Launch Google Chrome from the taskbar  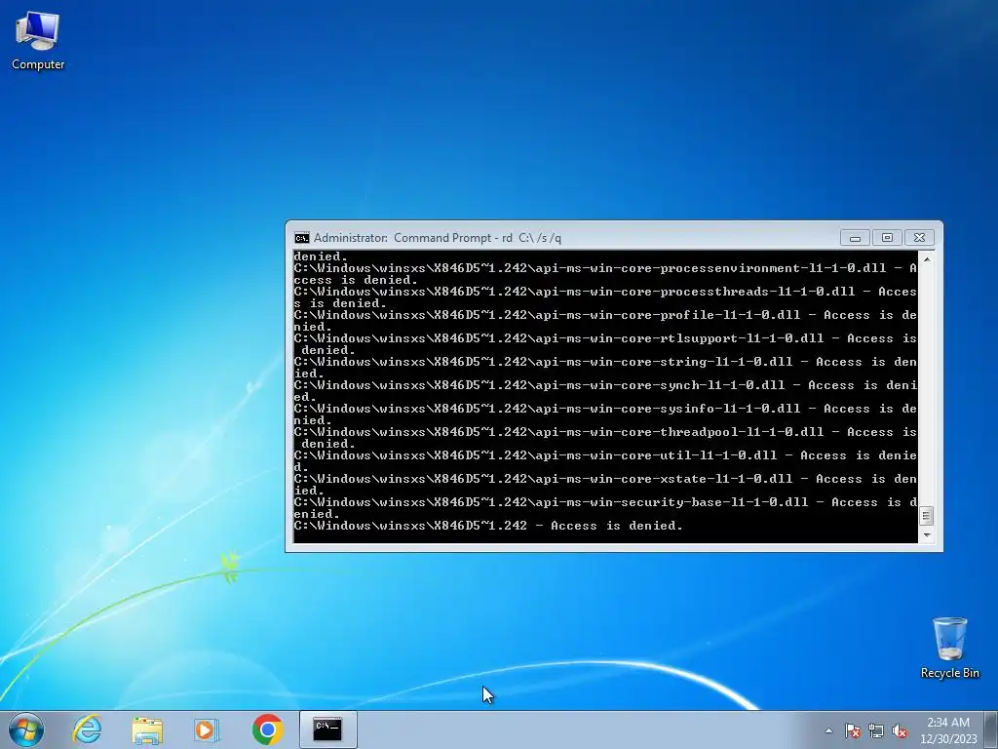click(x=267, y=729)
